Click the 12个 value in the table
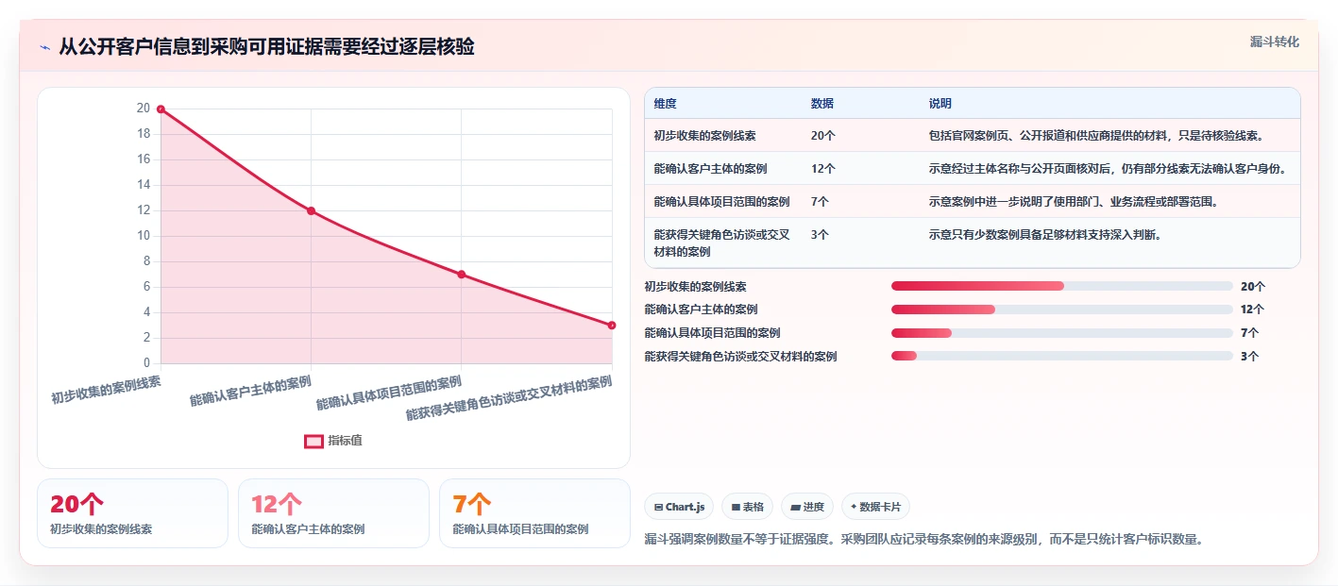The image size is (1338, 586). click(822, 169)
